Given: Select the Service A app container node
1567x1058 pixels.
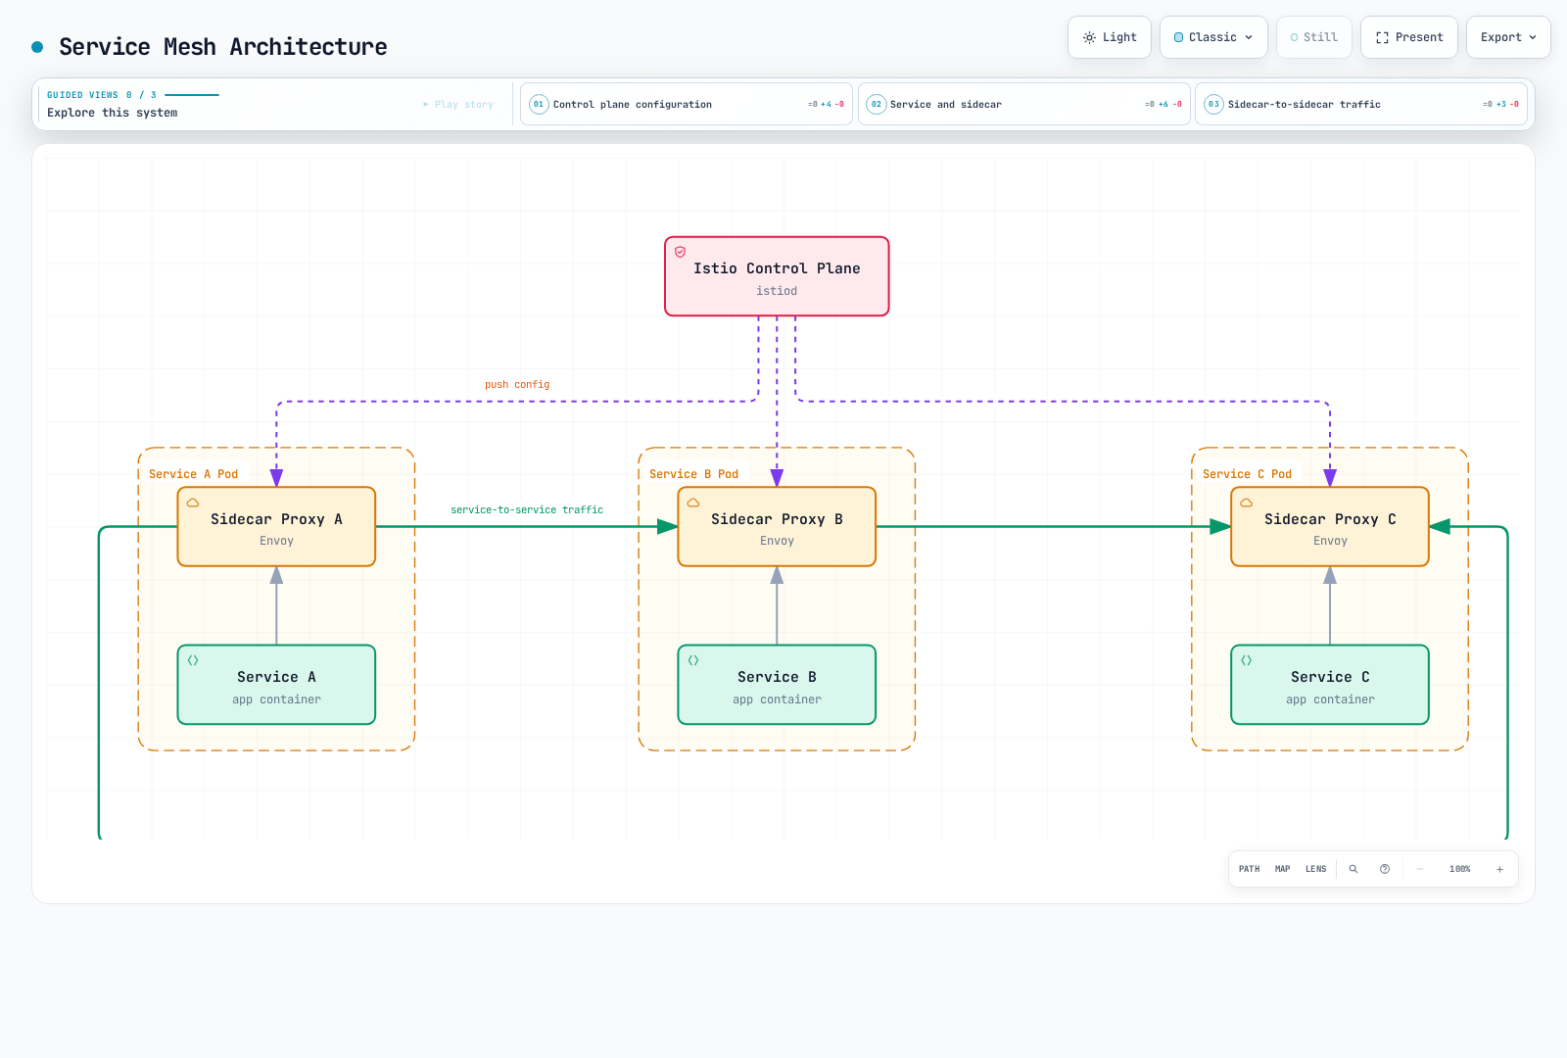Looking at the screenshot, I should (276, 685).
